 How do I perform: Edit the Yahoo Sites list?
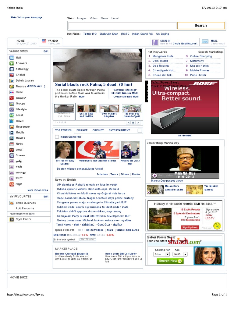(46, 51)
